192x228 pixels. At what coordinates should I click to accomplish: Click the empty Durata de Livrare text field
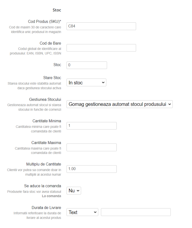(x=136, y=212)
